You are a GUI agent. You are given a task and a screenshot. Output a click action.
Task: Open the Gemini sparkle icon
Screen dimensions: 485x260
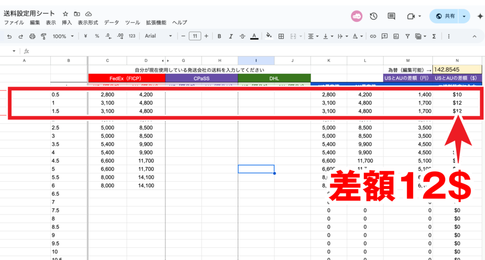(x=480, y=16)
